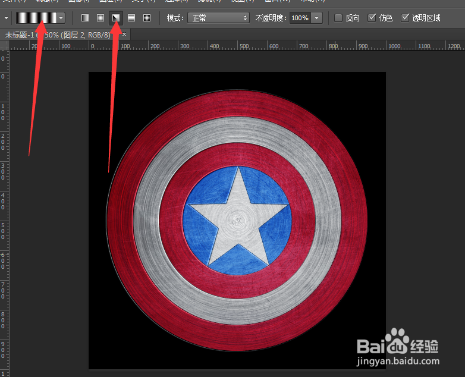Screen dimensions: 465x377
Task: Select the Radial Gradient style icon
Action: coord(100,18)
